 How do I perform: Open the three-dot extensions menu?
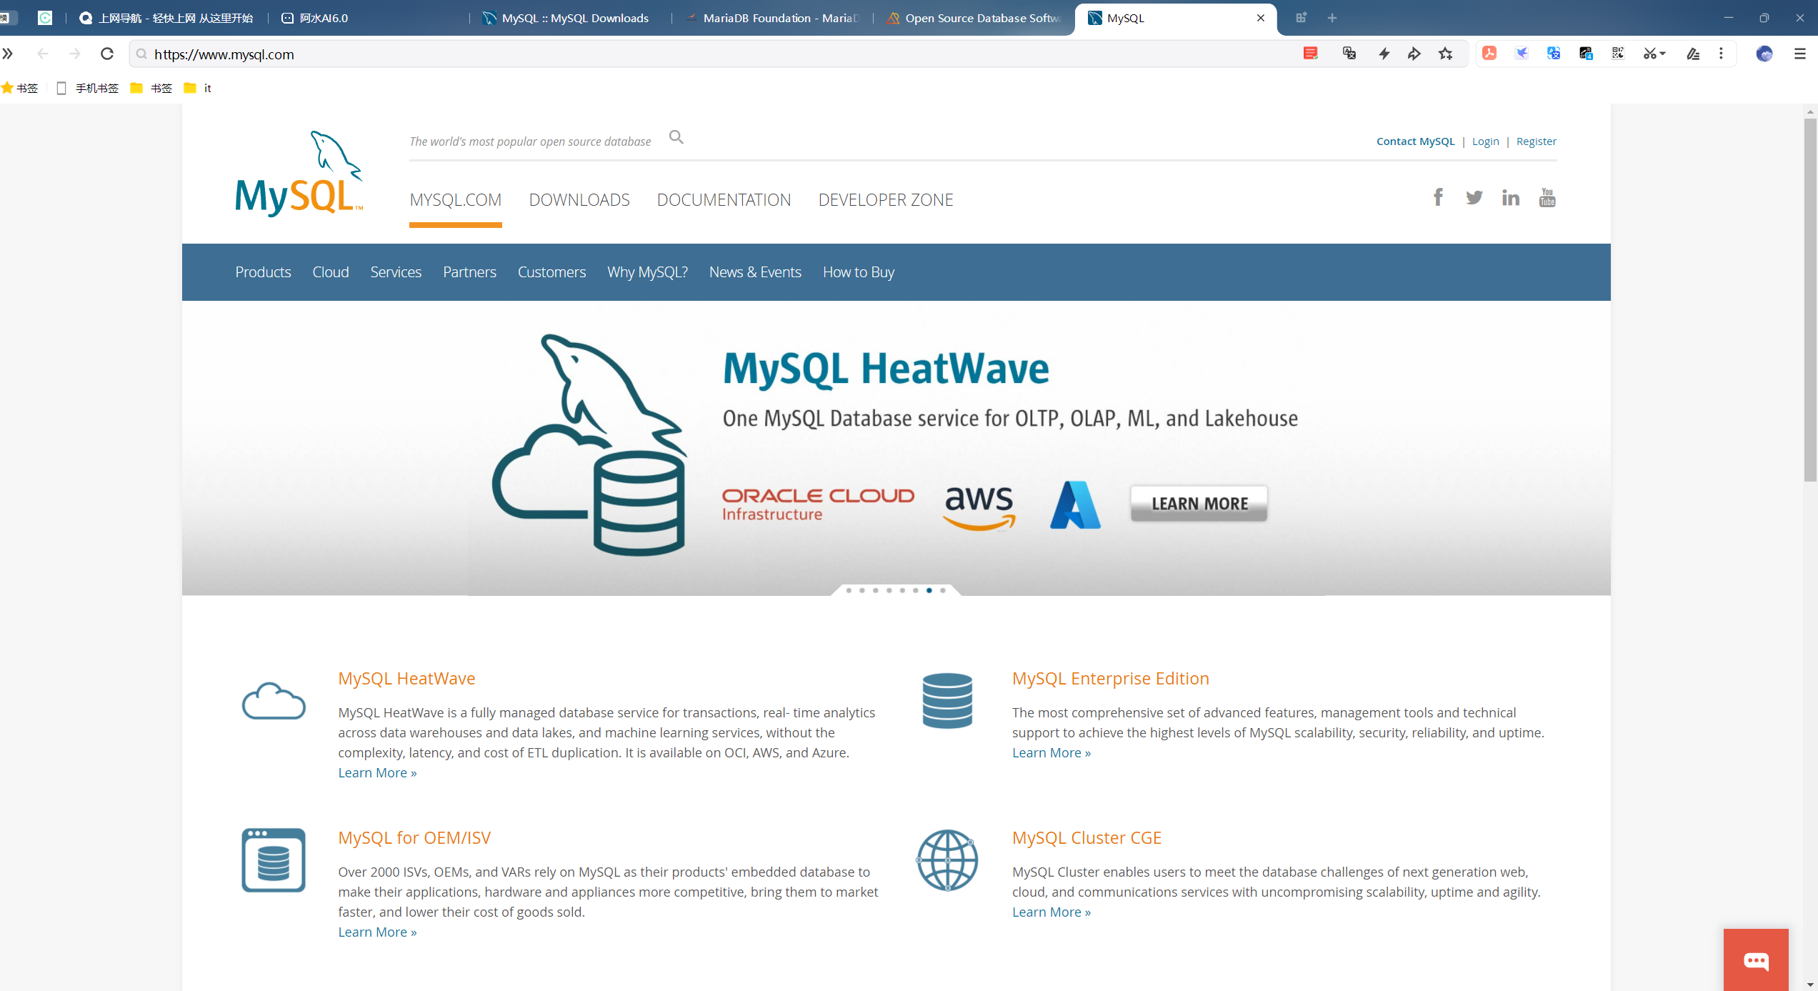click(x=1721, y=54)
